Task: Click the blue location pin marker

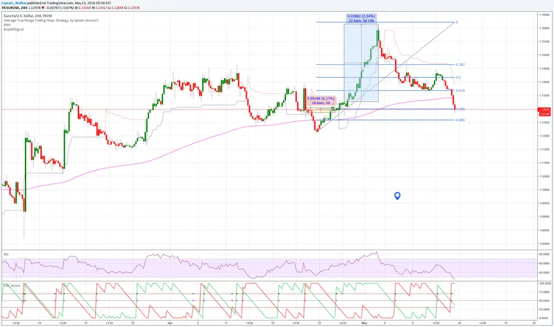Action: 397,196
